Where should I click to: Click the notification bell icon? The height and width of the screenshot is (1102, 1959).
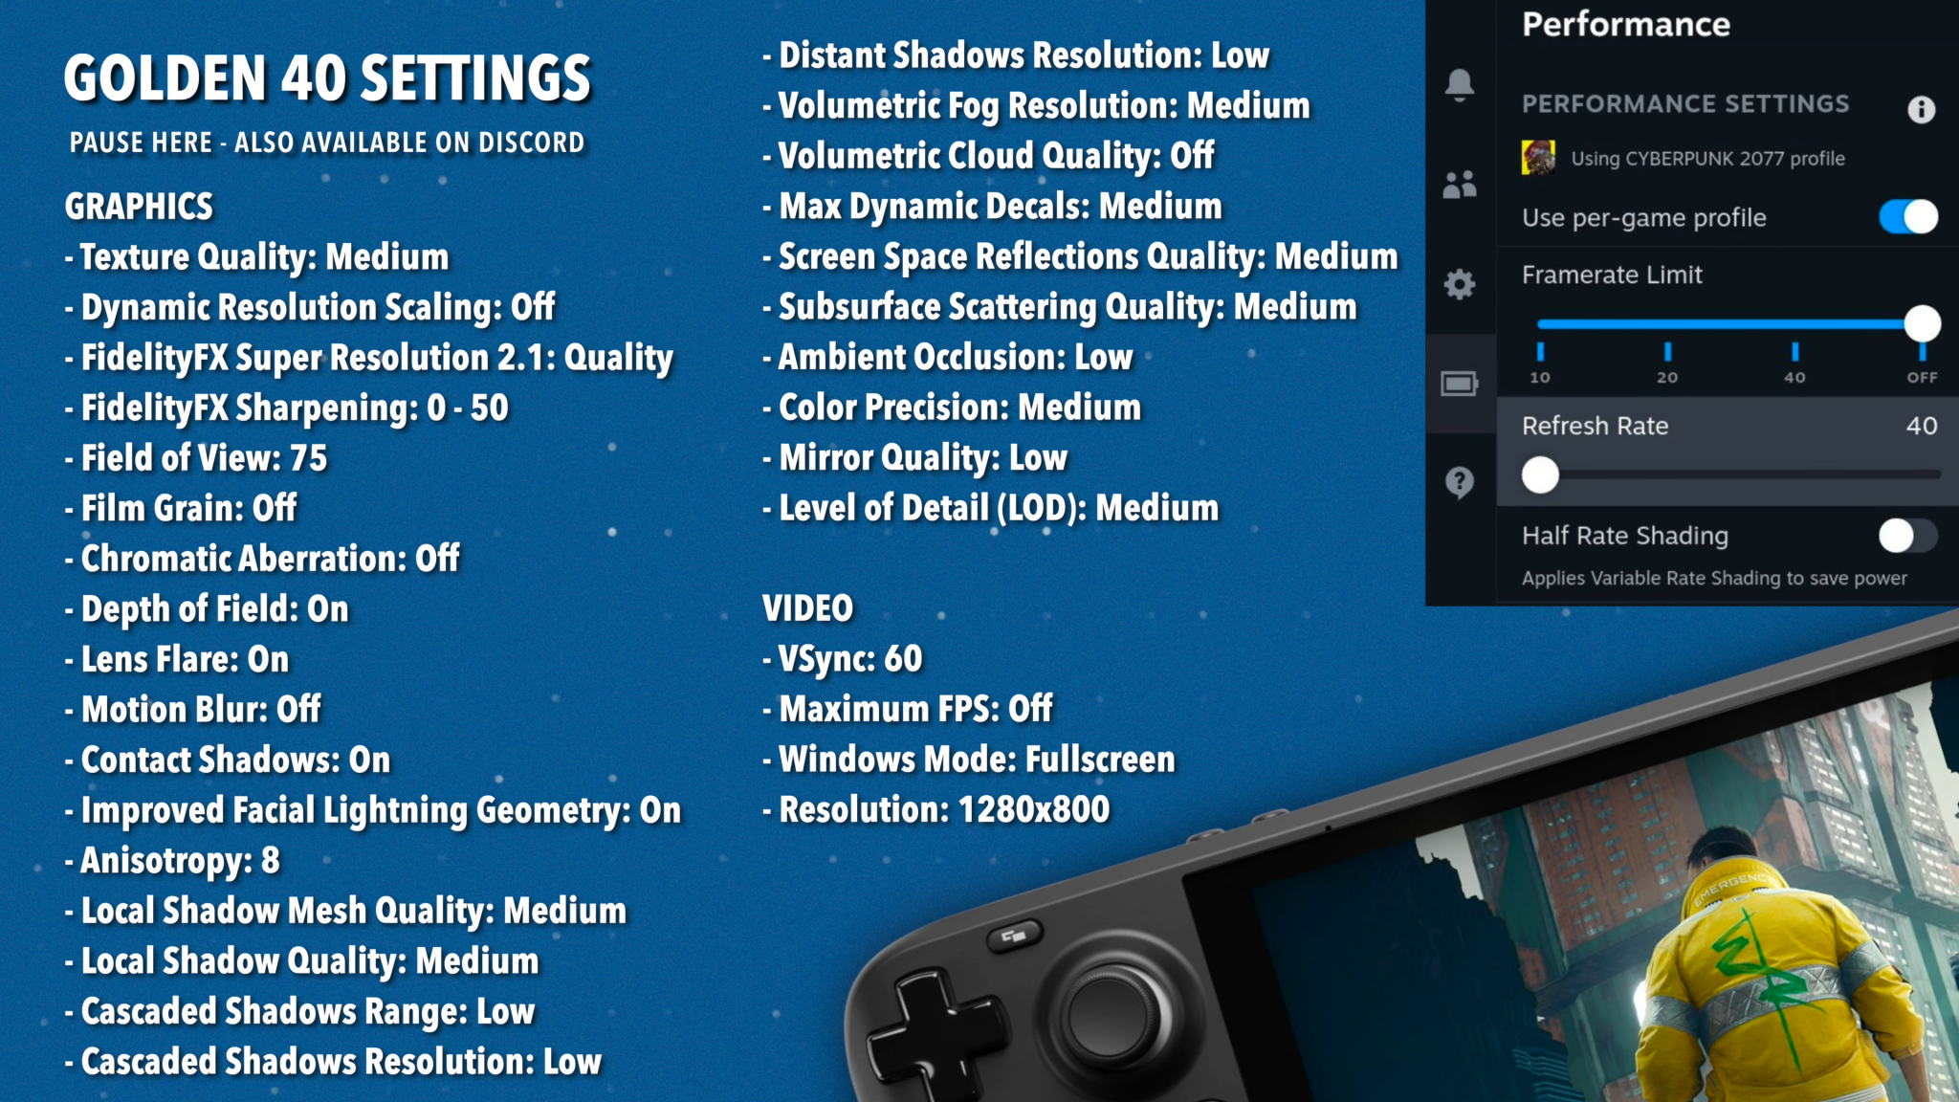point(1460,85)
